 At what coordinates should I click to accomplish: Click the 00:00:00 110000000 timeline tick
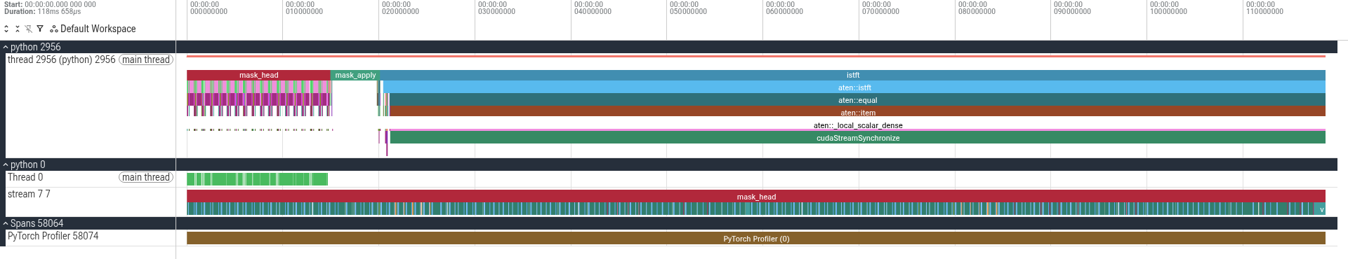[1264, 8]
